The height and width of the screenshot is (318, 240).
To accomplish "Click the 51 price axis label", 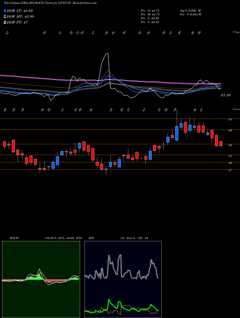I will point(230,119).
